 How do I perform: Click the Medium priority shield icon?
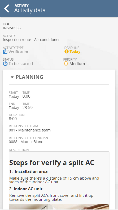66,63
